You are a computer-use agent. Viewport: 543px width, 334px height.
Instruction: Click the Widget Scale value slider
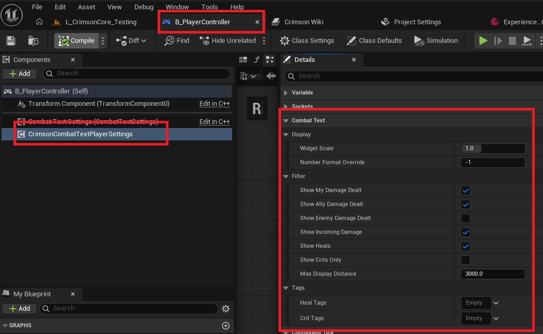point(493,148)
